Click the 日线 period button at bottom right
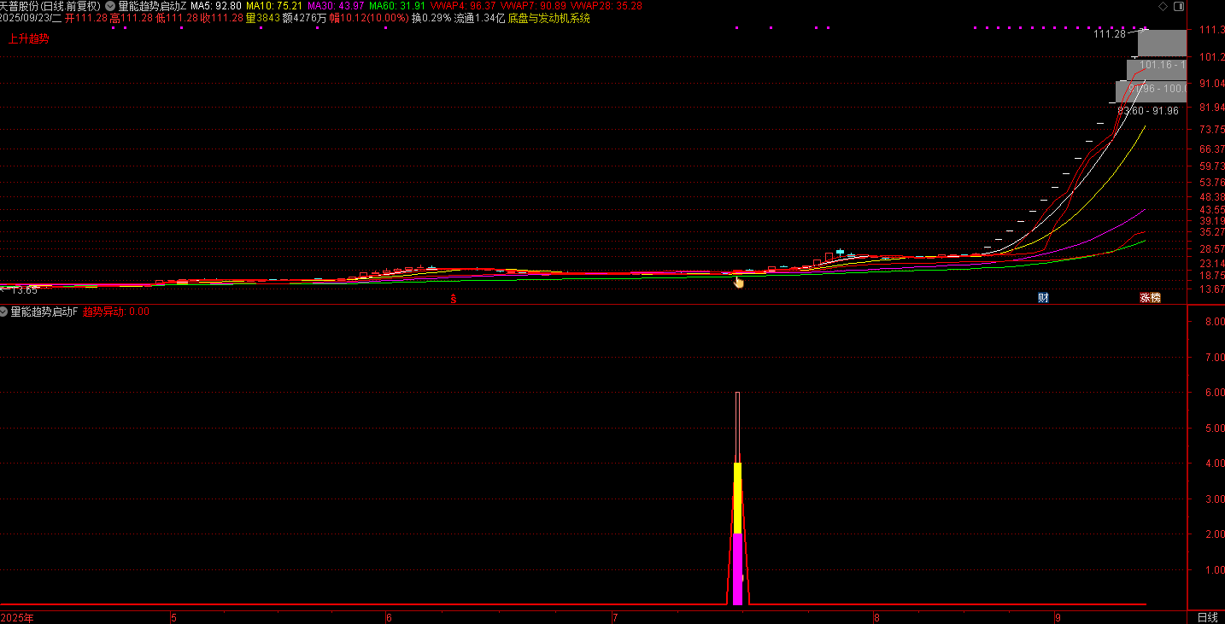The width and height of the screenshot is (1225, 624). (1207, 617)
